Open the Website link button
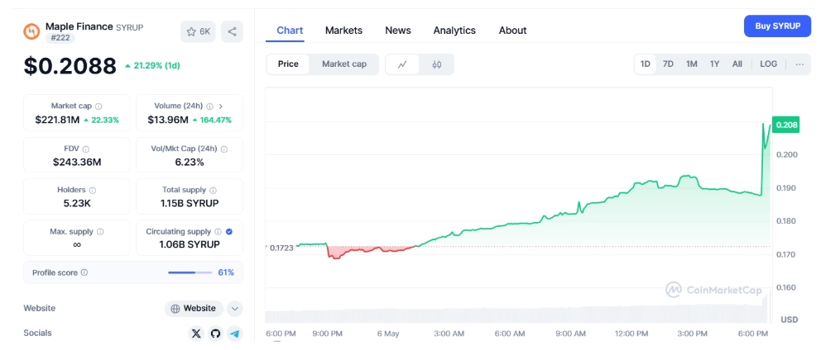This screenshot has height=350, width=821. [193, 309]
